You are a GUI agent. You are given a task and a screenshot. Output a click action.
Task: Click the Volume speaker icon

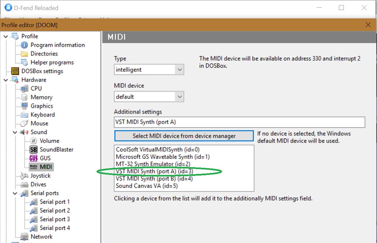[x=34, y=141]
